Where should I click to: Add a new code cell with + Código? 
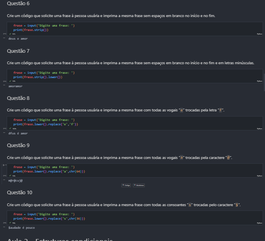point(126,185)
